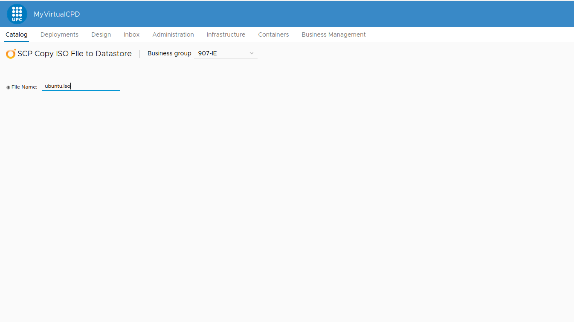Open the Business group dropdown chevron

pyautogui.click(x=252, y=53)
